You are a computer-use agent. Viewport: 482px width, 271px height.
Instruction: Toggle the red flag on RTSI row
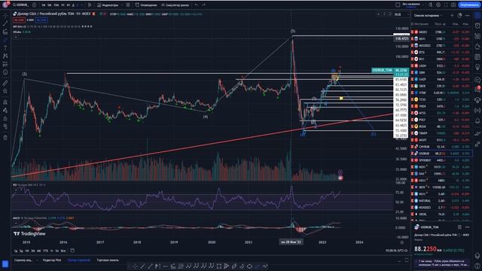coord(413,52)
